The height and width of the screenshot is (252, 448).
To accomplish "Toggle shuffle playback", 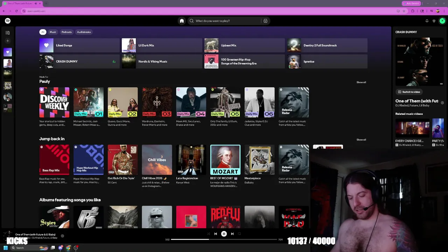I will point(208,234).
